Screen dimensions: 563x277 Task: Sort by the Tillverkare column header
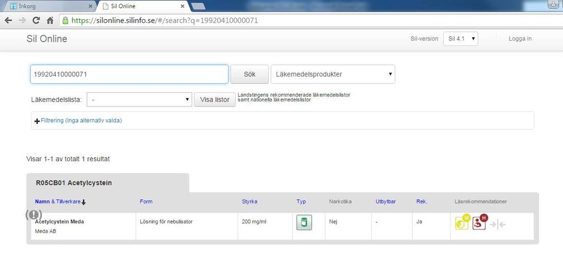click(x=68, y=201)
